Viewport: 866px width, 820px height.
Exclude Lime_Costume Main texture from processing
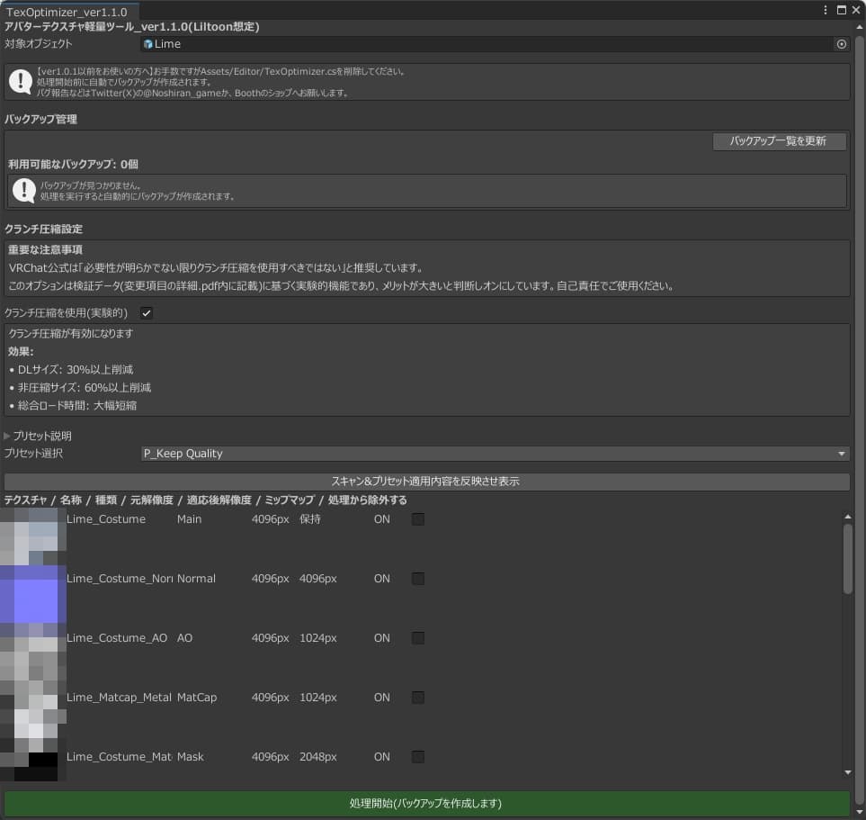418,519
